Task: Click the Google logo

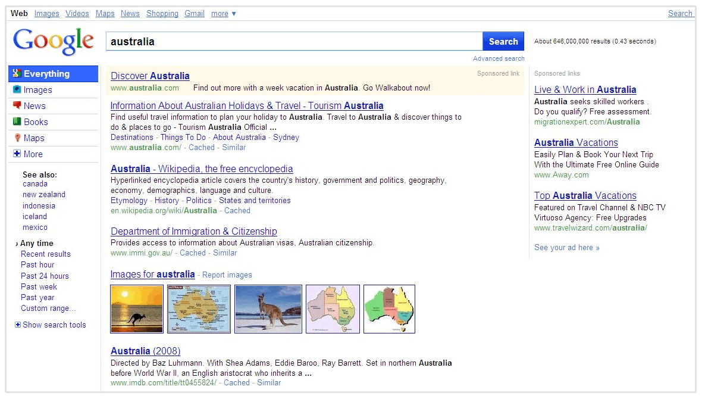Action: point(53,40)
